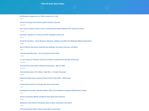Click source tag under 8 Great Anime headline

pos(21,87)
